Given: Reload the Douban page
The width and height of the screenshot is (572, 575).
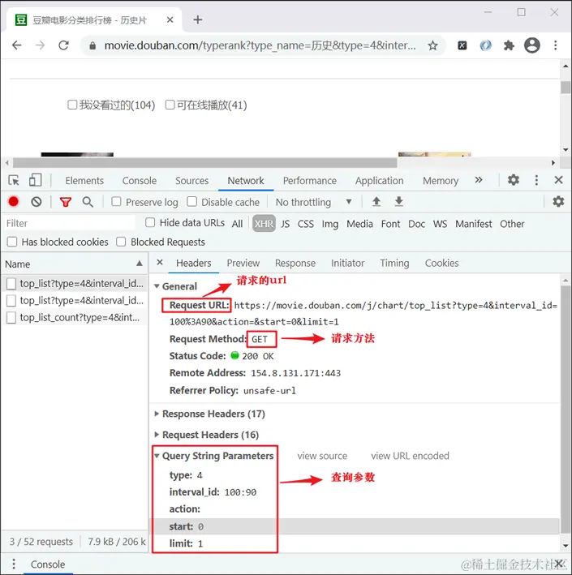Looking at the screenshot, I should tap(64, 45).
